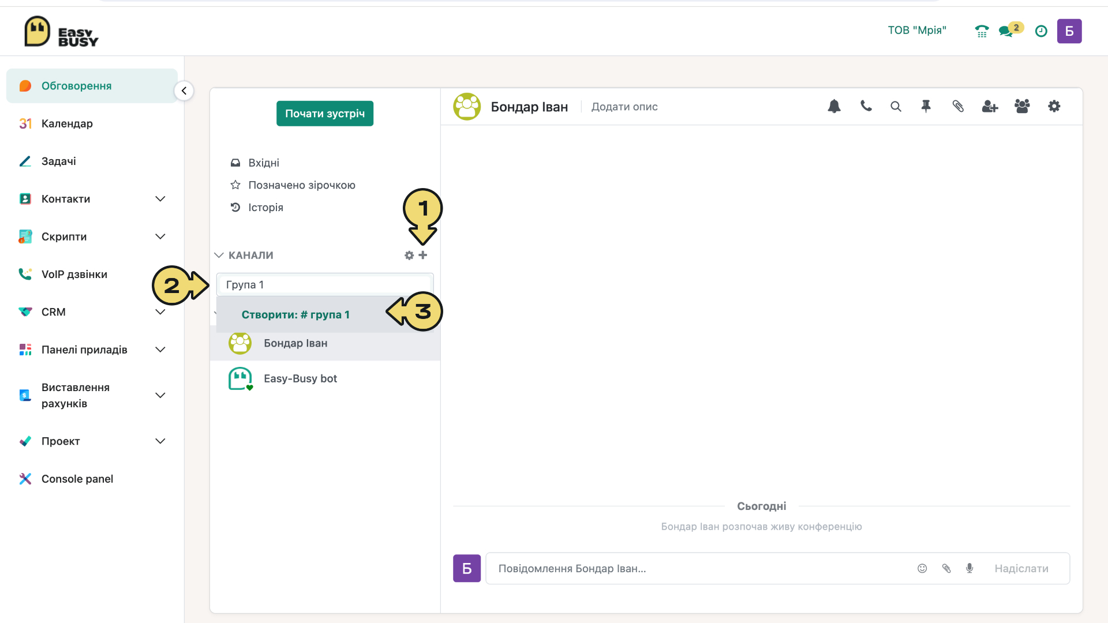Open the activities clock icon

coord(1041,31)
